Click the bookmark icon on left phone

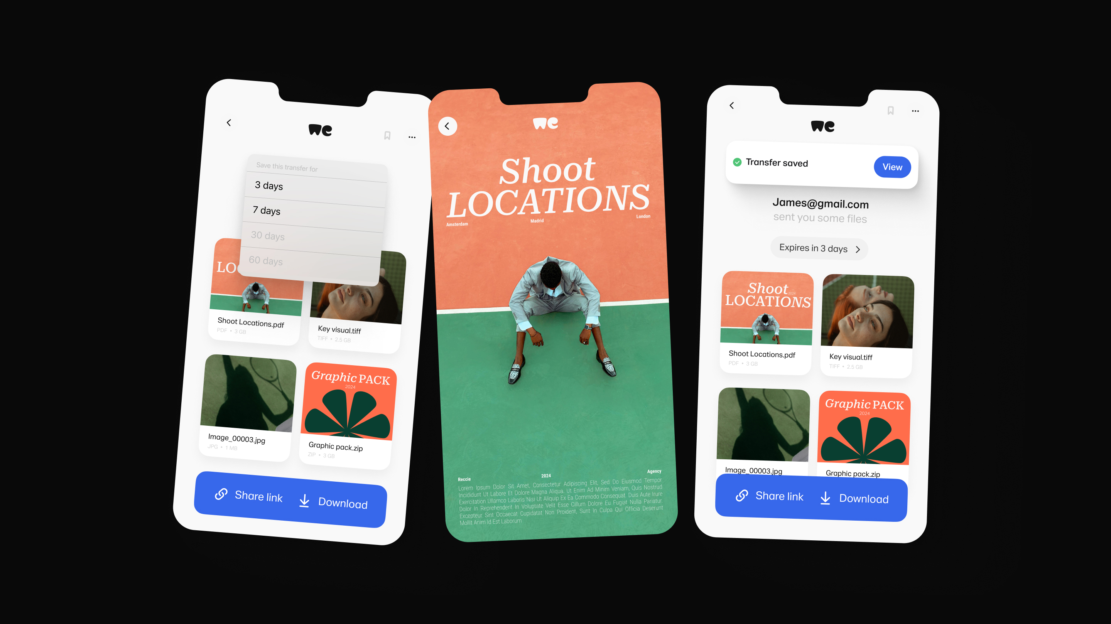pyautogui.click(x=387, y=137)
